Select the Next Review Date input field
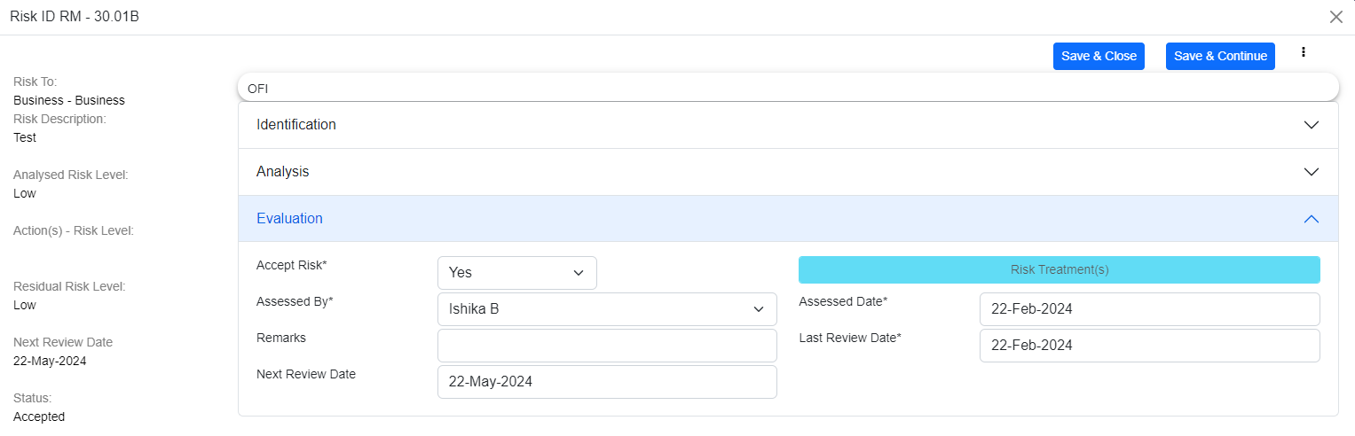 click(607, 382)
